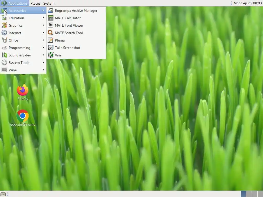Click the Wine category icon

(x=4, y=70)
